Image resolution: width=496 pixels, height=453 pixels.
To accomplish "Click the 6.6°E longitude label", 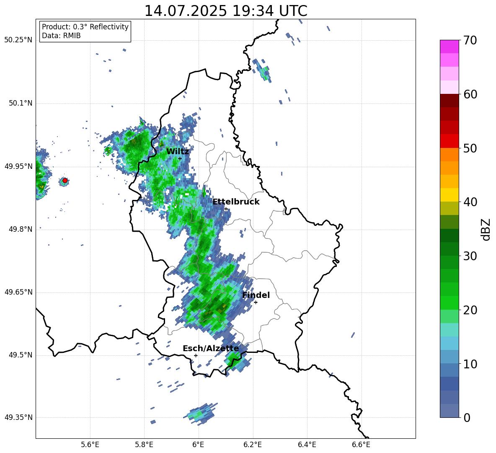I will [361, 445].
